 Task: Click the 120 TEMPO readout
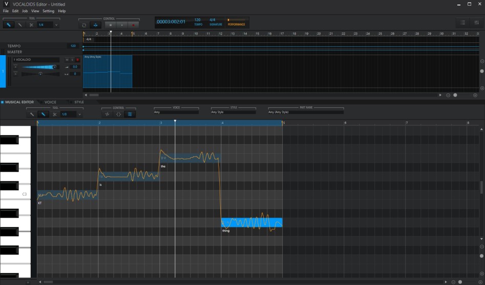click(198, 22)
